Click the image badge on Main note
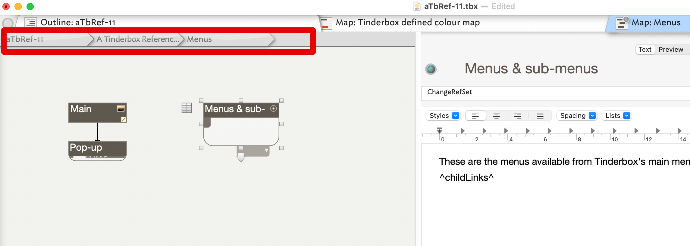Image resolution: width=690 pixels, height=246 pixels. pyautogui.click(x=121, y=109)
